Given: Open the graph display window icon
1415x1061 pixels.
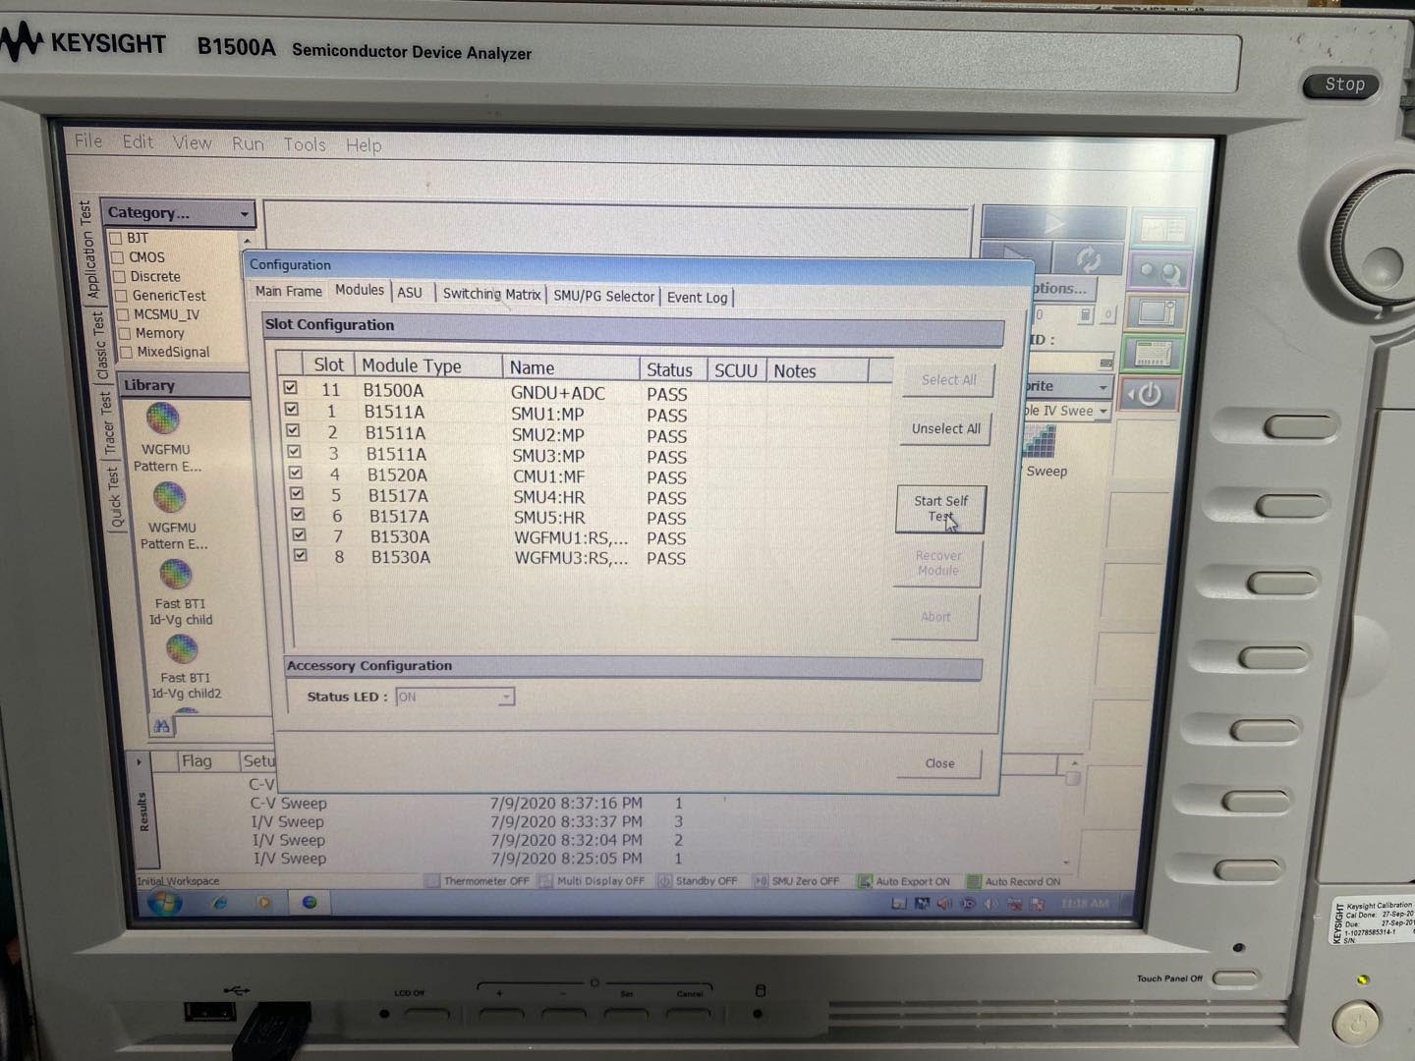Looking at the screenshot, I should click(1161, 228).
